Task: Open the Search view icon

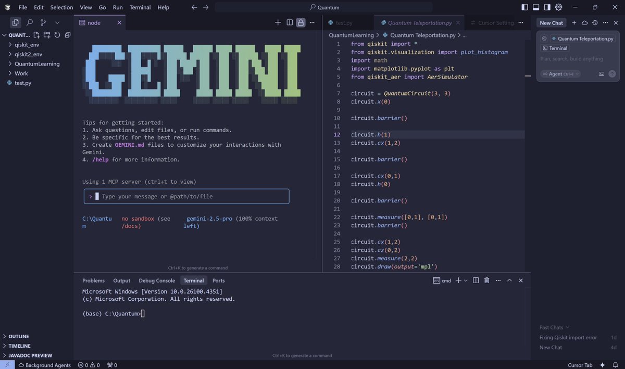Action: (x=30, y=22)
